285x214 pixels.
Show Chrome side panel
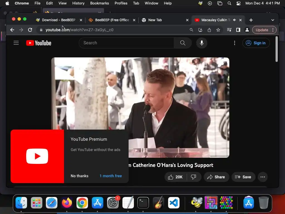click(x=238, y=30)
